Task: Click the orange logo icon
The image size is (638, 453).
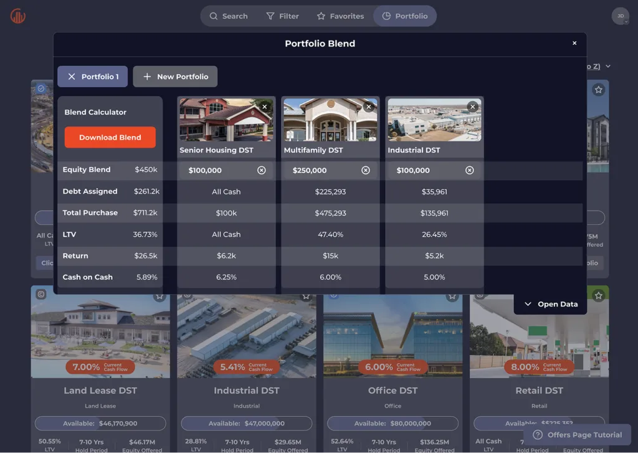Action: point(17,16)
